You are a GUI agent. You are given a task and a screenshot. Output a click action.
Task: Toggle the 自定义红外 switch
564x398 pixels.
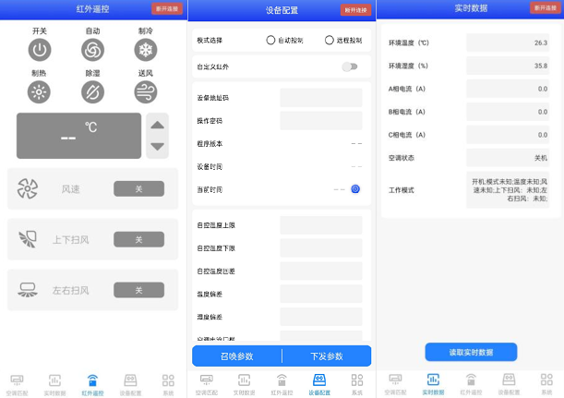pos(350,66)
